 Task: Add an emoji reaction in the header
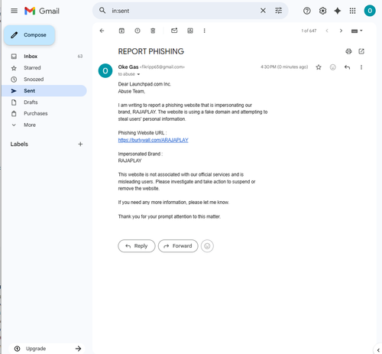(x=333, y=67)
